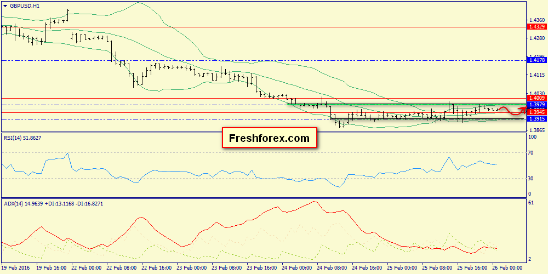Click the 25 Feb 08:00 time label

[437, 268]
